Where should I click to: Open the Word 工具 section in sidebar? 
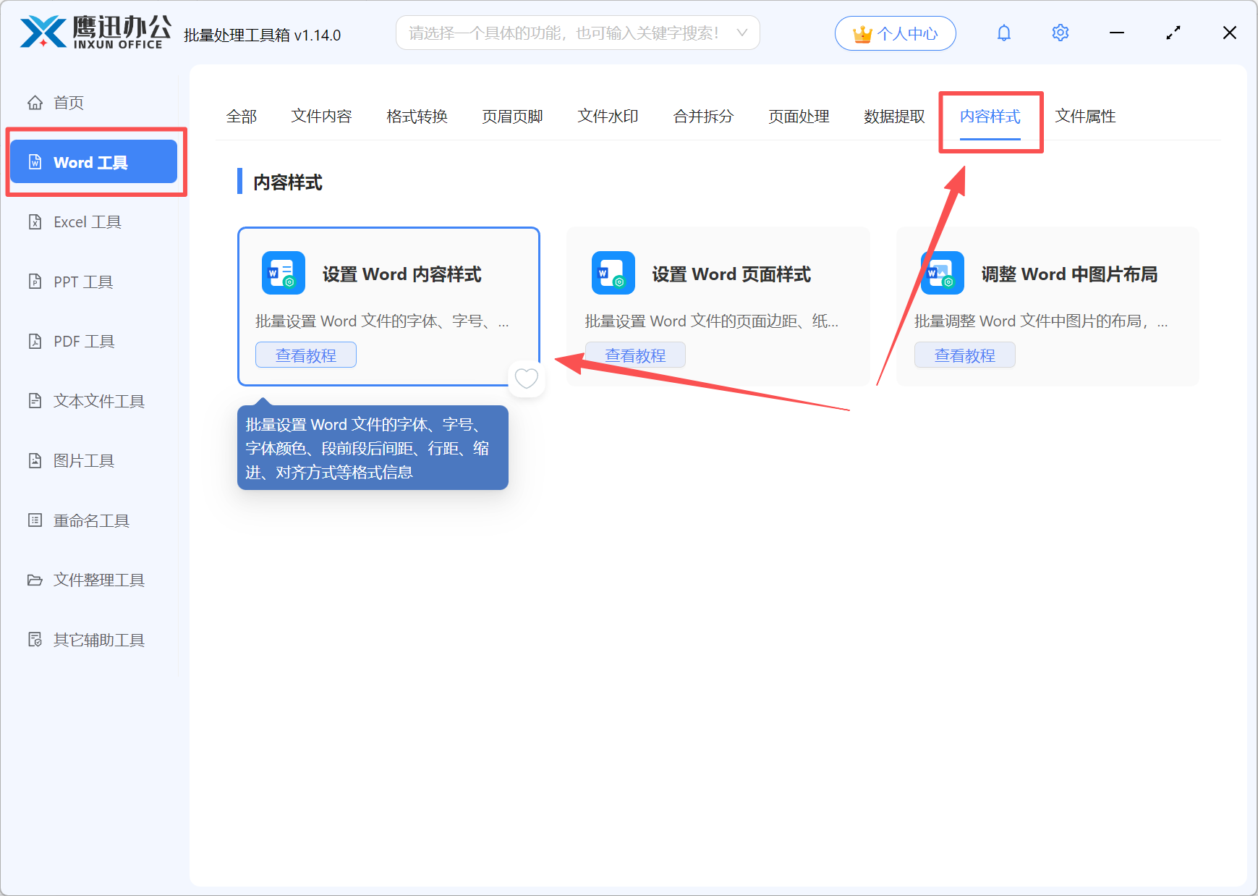(93, 161)
